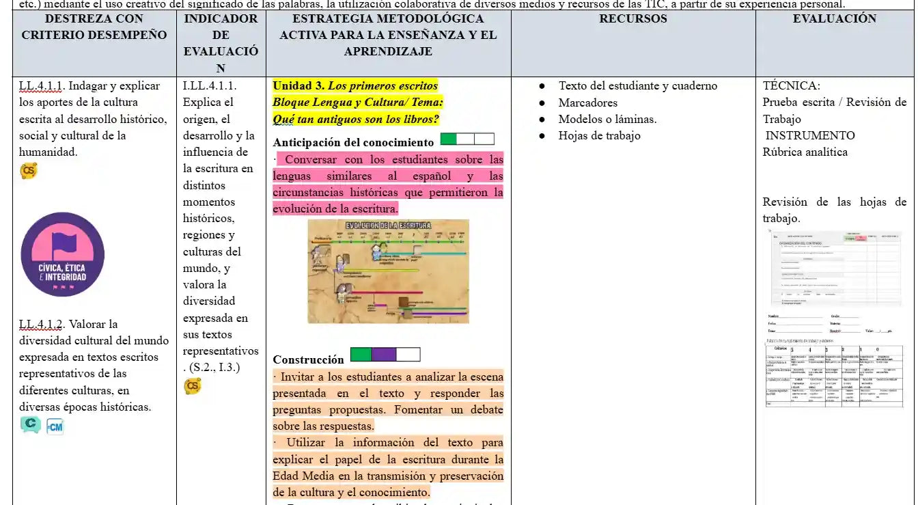Click the empty white box beside Construcción

(408, 355)
